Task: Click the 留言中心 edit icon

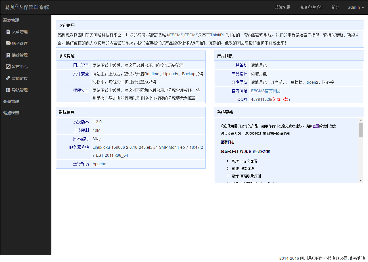Action: pyautogui.click(x=8, y=67)
